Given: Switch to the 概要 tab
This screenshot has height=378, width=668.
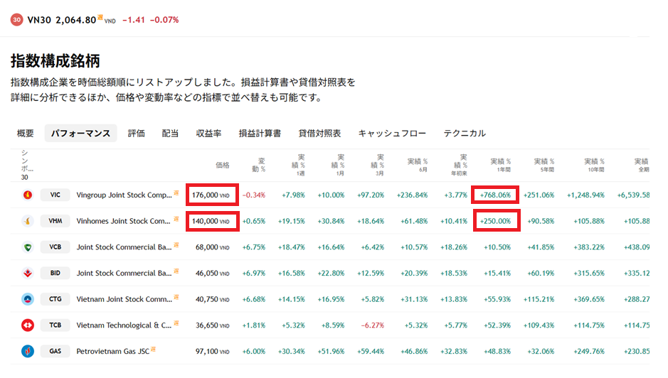Looking at the screenshot, I should [25, 134].
